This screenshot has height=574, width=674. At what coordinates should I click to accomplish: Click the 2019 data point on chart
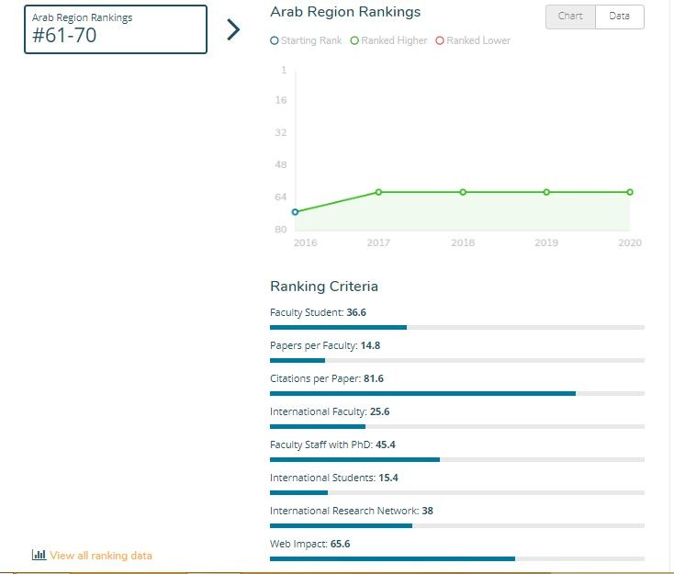pyautogui.click(x=546, y=192)
